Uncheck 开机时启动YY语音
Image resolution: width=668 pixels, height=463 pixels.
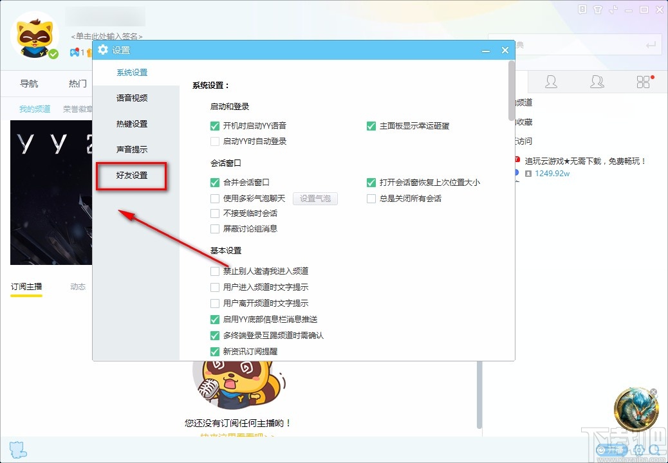pyautogui.click(x=215, y=126)
